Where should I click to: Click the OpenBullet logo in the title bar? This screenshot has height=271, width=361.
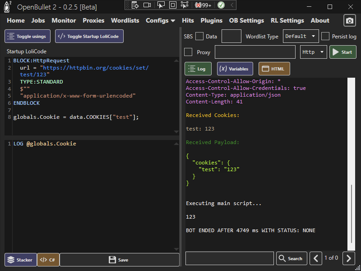click(8, 6)
